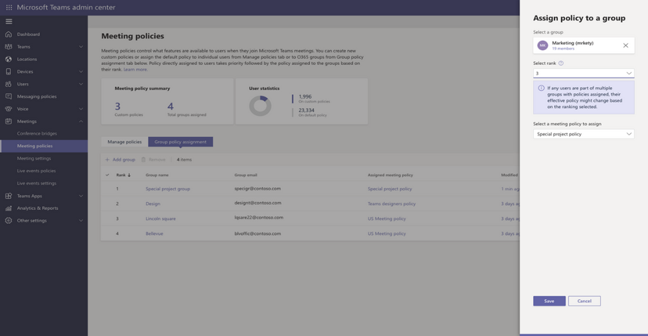Viewport: 648px width, 336px height.
Task: Click the info icon next to Select rank
Action: [561, 64]
